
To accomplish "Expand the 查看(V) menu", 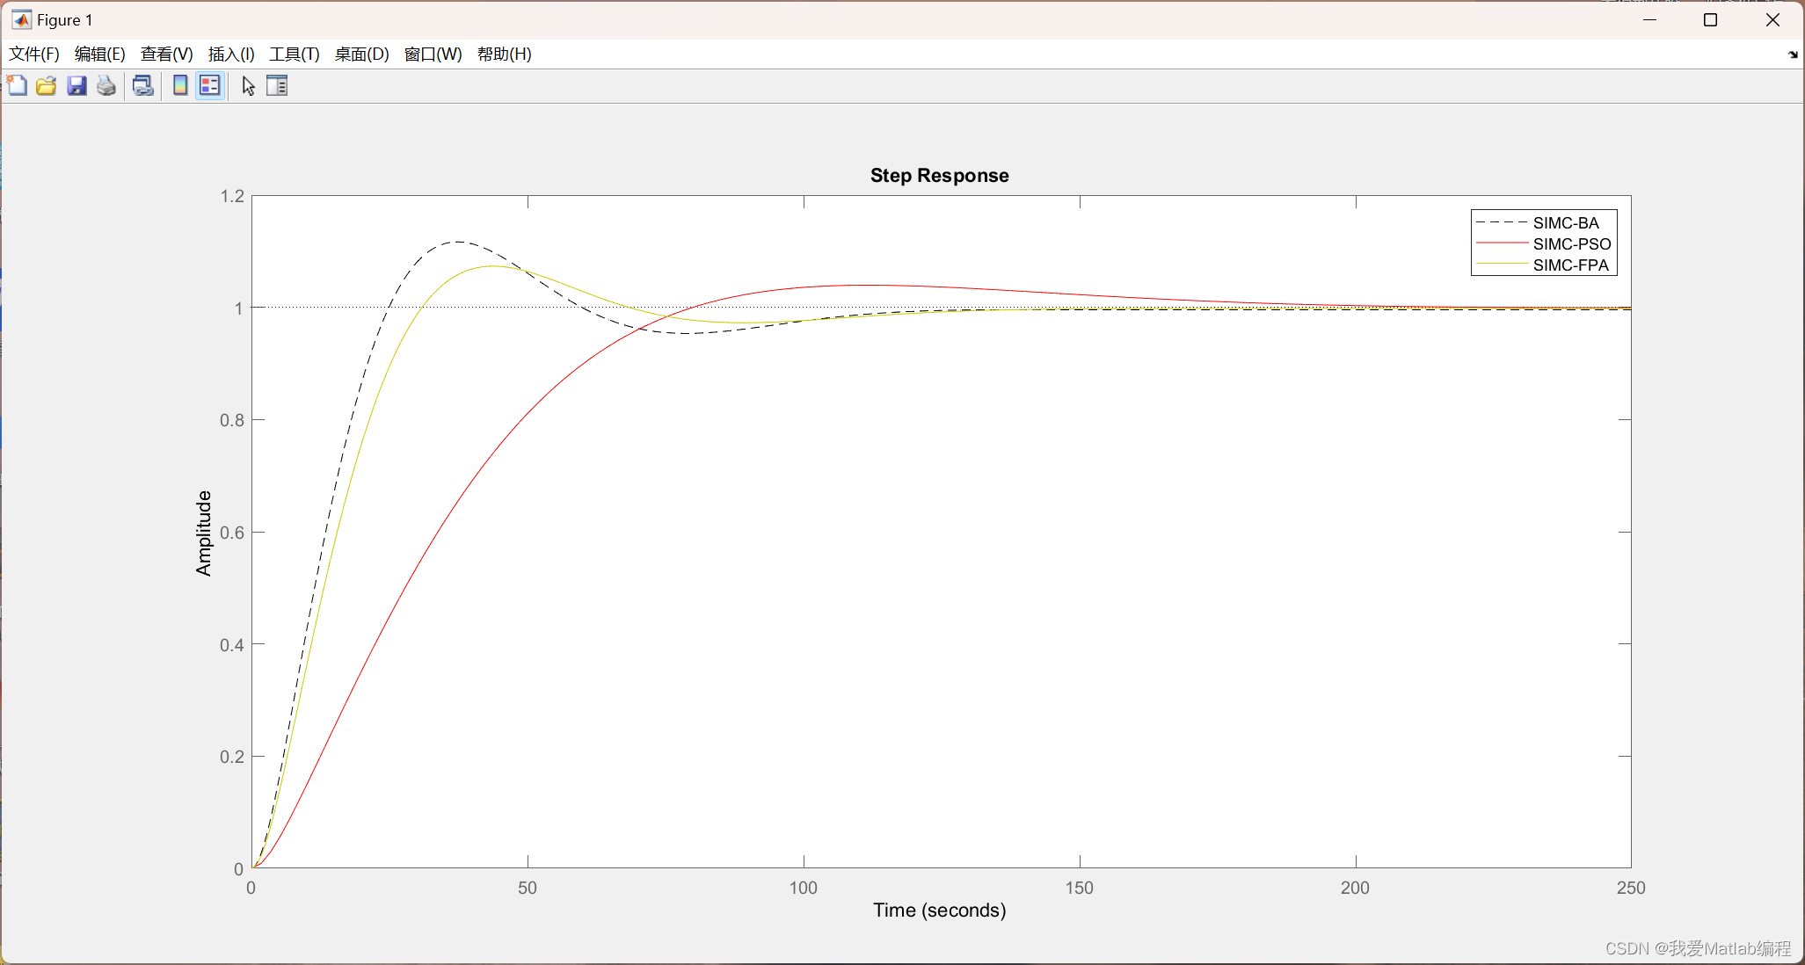I will pos(166,54).
